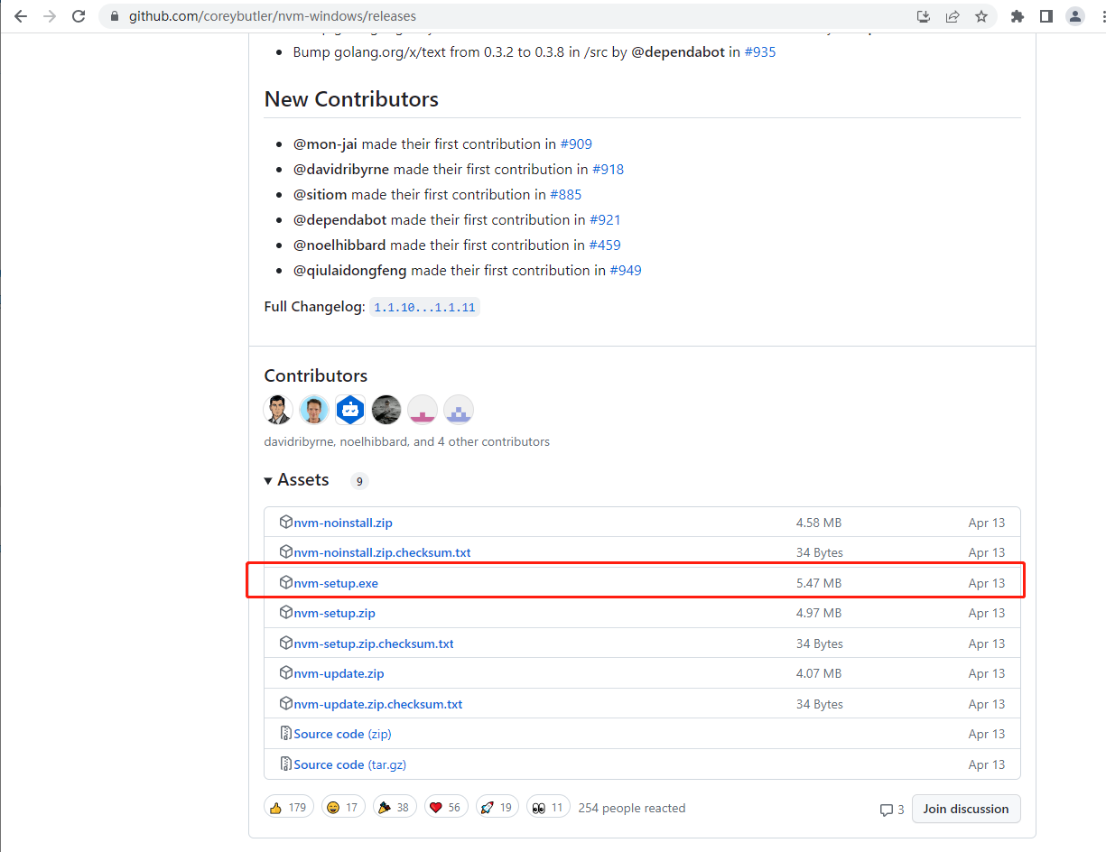Click the first contributor avatar with glasses
The image size is (1106, 852).
[x=278, y=410]
